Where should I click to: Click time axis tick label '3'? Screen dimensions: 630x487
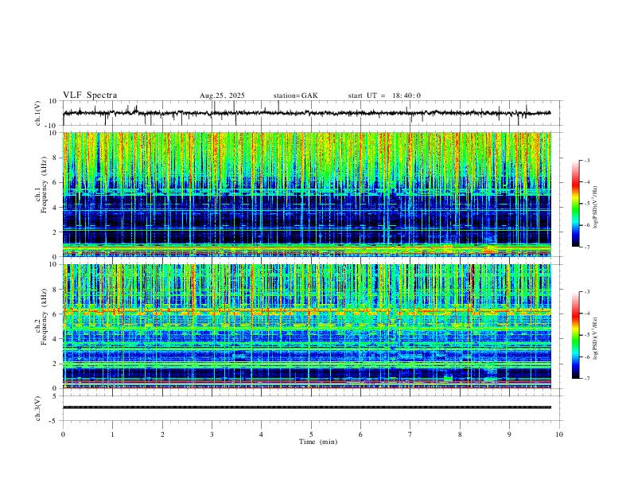click(212, 434)
